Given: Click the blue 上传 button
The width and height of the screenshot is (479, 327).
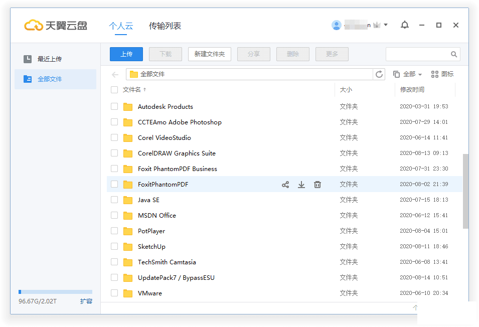Looking at the screenshot, I should (126, 54).
